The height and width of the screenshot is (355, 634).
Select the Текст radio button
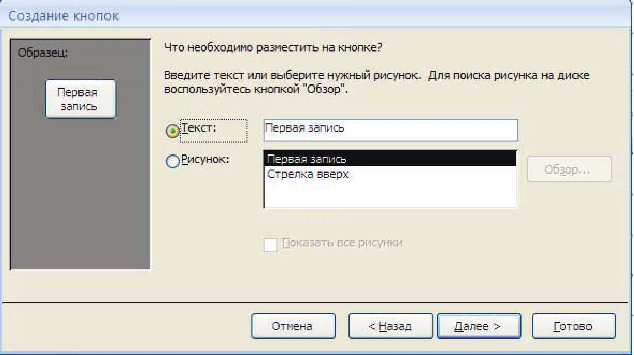(172, 131)
